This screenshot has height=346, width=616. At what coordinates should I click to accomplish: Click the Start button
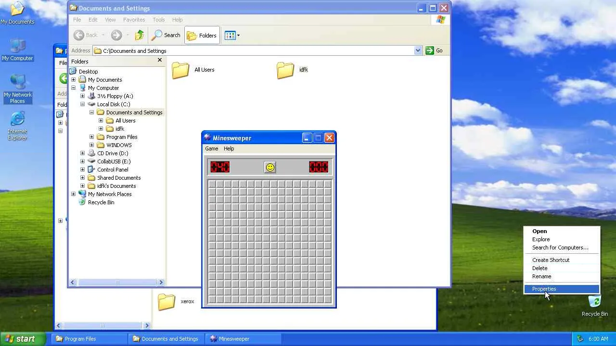click(23, 339)
